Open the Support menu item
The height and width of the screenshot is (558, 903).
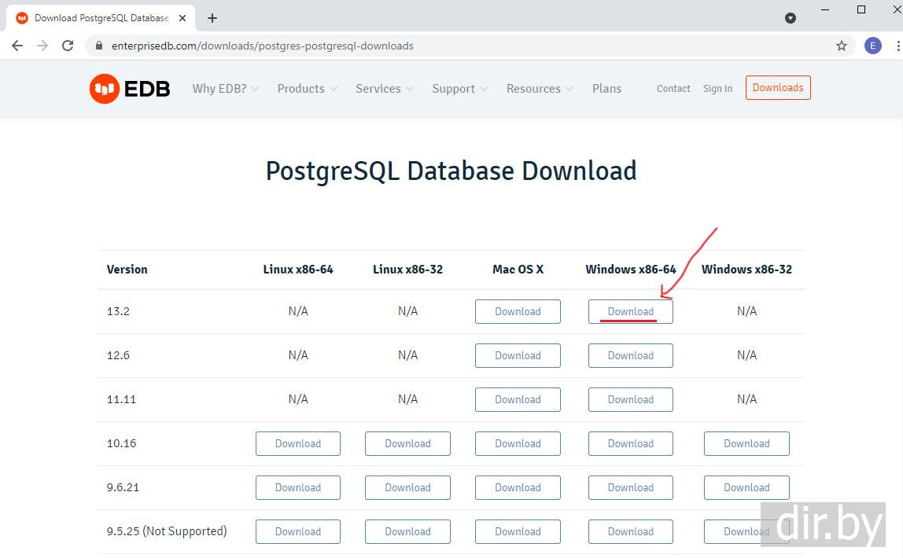coord(459,89)
